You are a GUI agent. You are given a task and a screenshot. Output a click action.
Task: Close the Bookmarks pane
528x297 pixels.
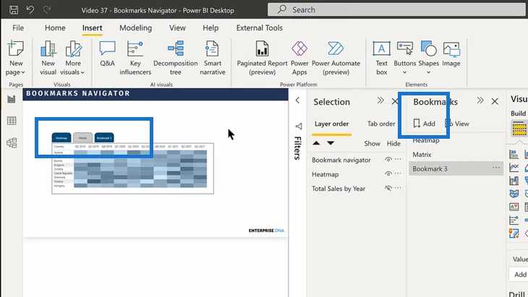click(495, 101)
